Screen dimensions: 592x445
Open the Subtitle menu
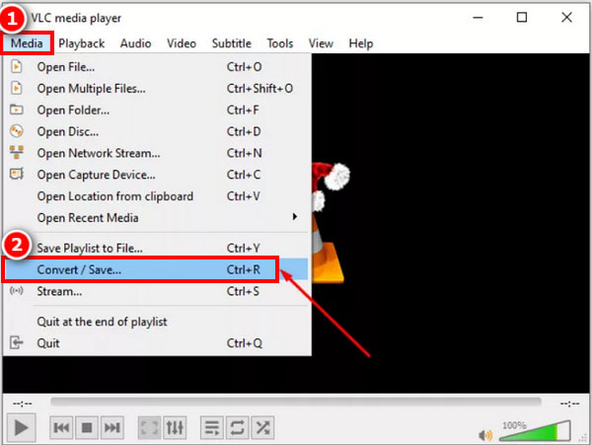coord(232,43)
